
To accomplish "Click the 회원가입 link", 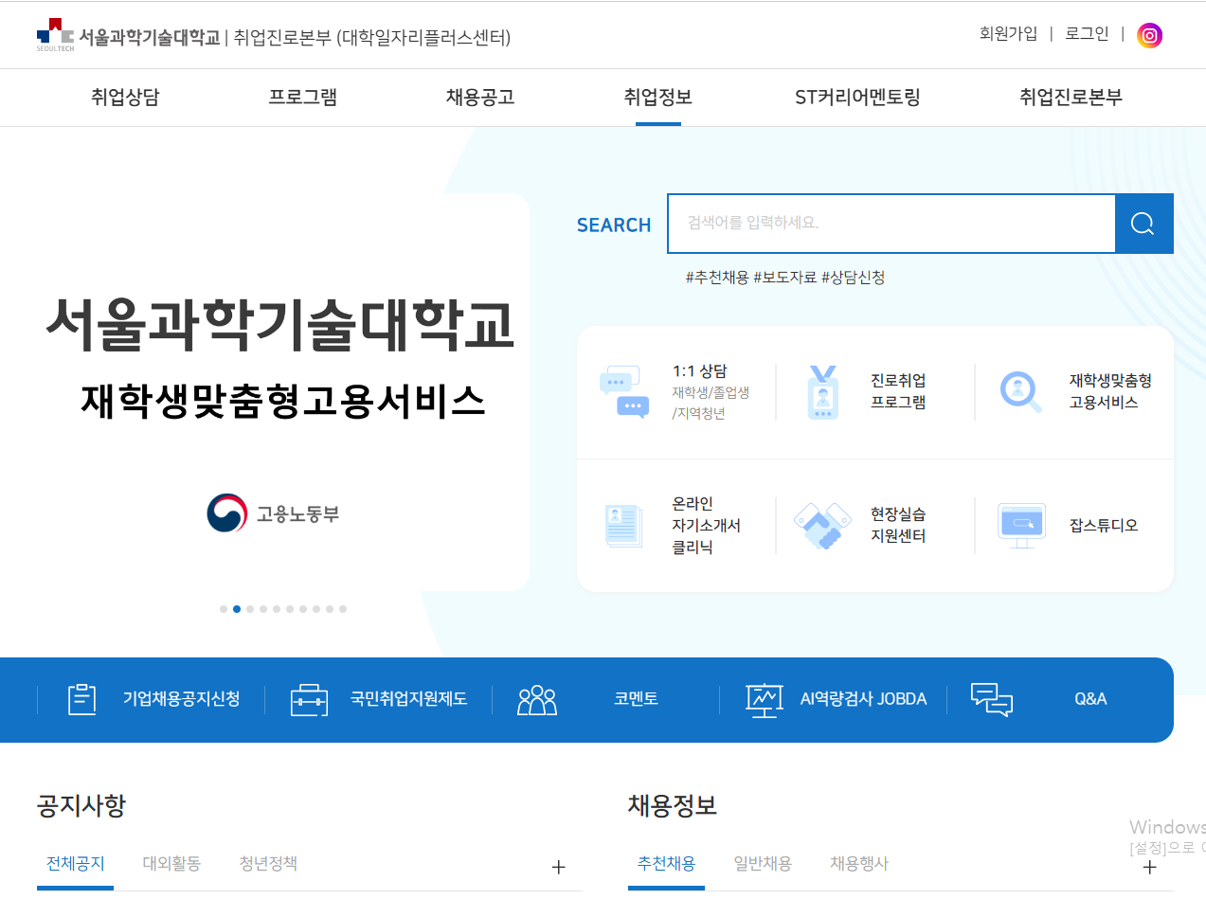I will (1008, 34).
